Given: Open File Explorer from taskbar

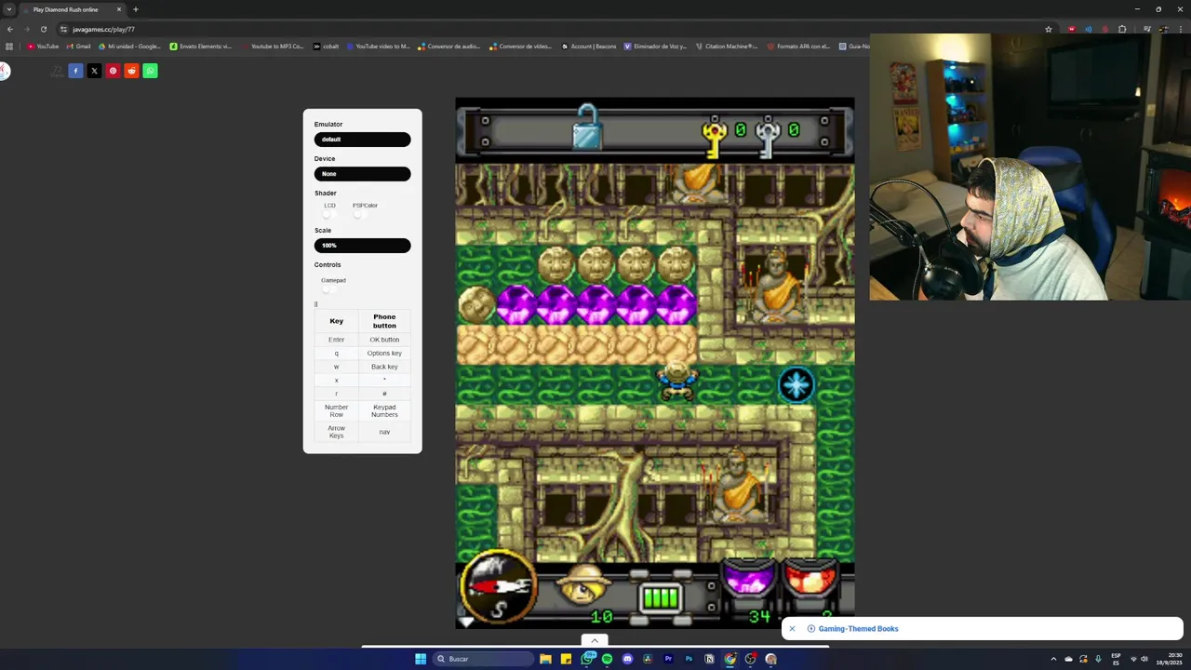Looking at the screenshot, I should tap(545, 659).
